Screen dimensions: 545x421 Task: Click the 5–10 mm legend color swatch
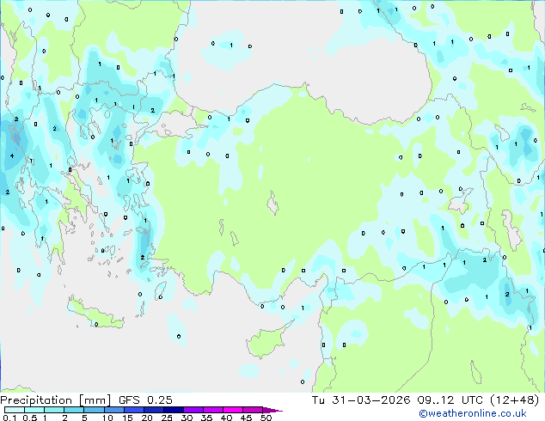94,410
